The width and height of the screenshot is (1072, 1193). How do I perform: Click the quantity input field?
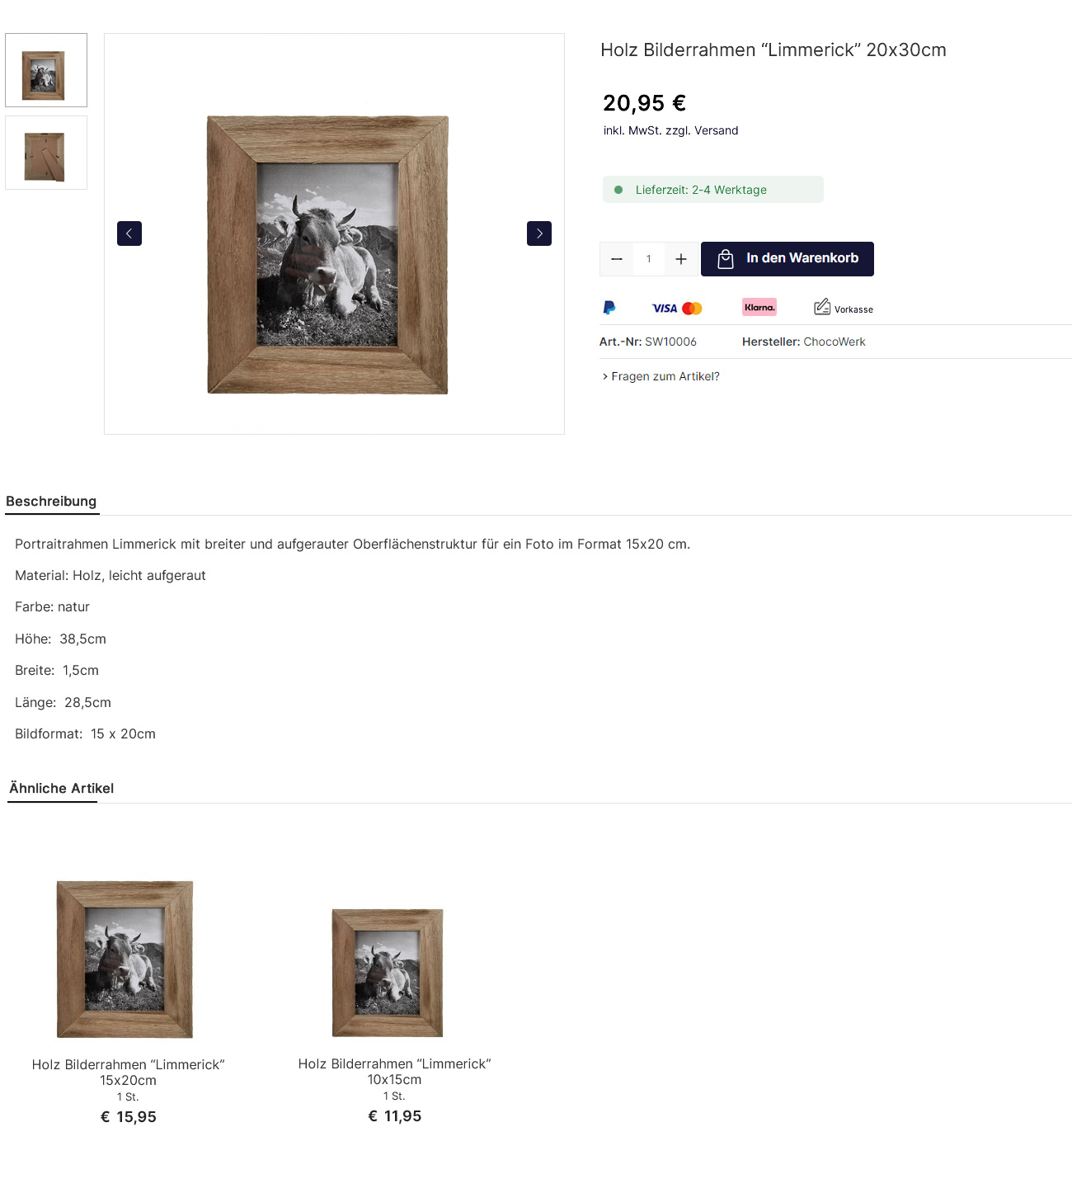tap(649, 259)
